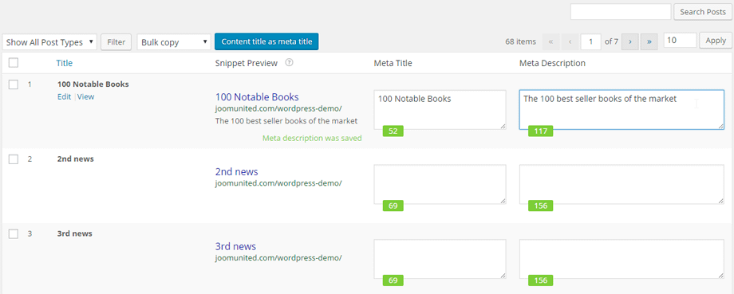
Task: Expand the Bulk copy dropdown
Action: pyautogui.click(x=174, y=42)
